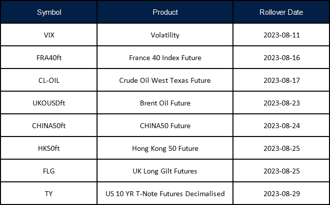Click France 40 Index Future text
The image size is (330, 205).
(165, 58)
